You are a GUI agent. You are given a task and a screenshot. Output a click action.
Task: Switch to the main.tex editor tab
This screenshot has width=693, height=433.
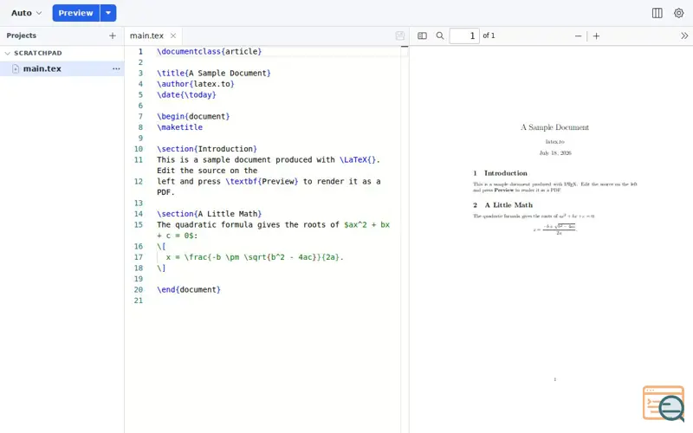pyautogui.click(x=146, y=36)
